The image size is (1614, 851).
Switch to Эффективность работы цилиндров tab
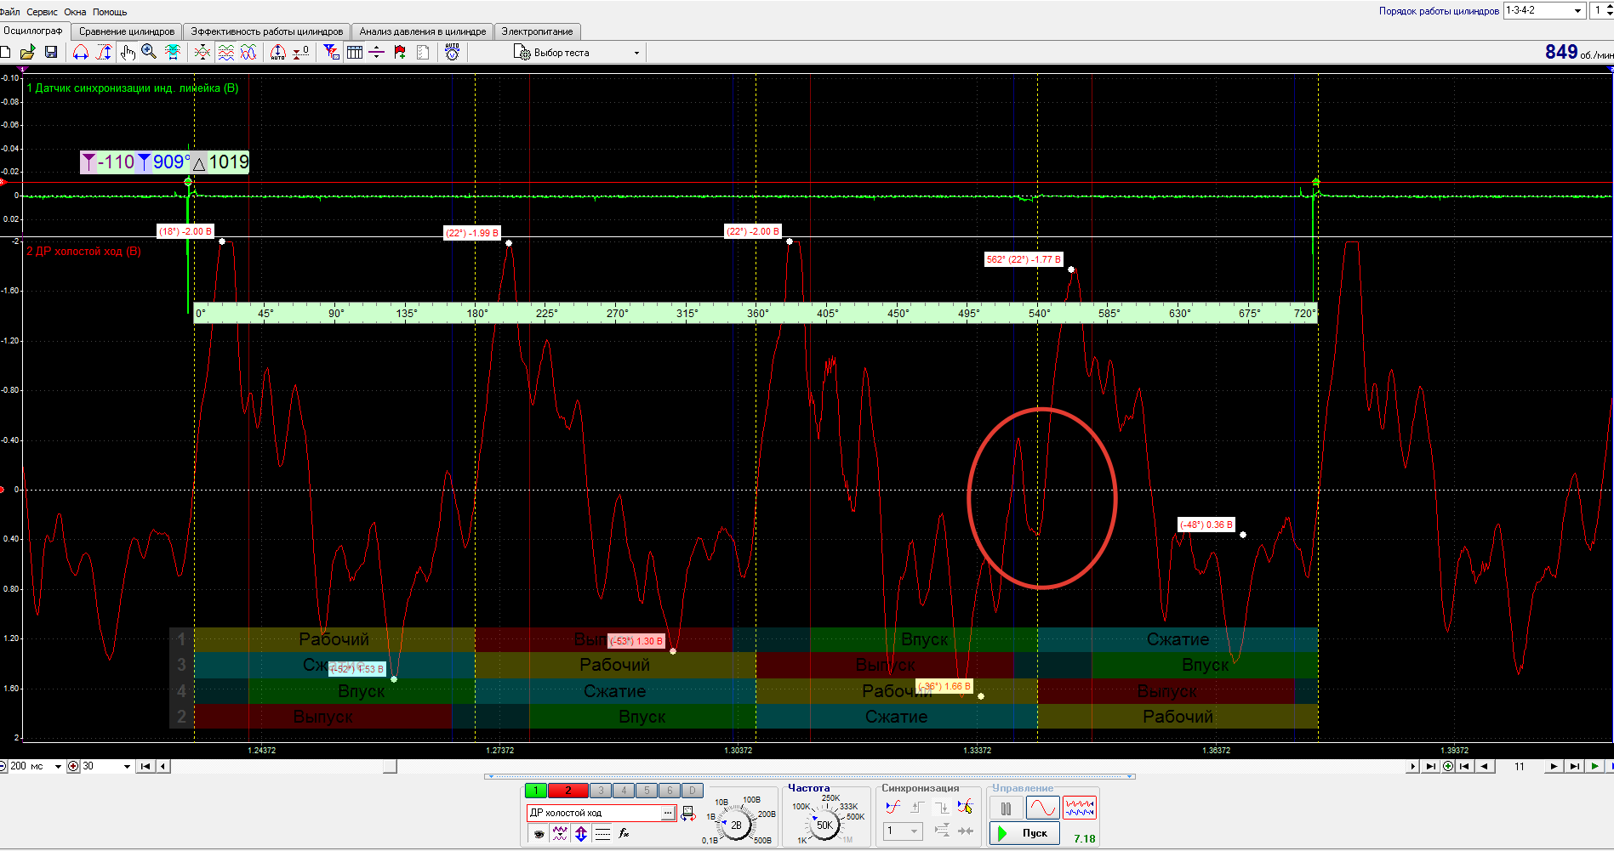(x=267, y=31)
